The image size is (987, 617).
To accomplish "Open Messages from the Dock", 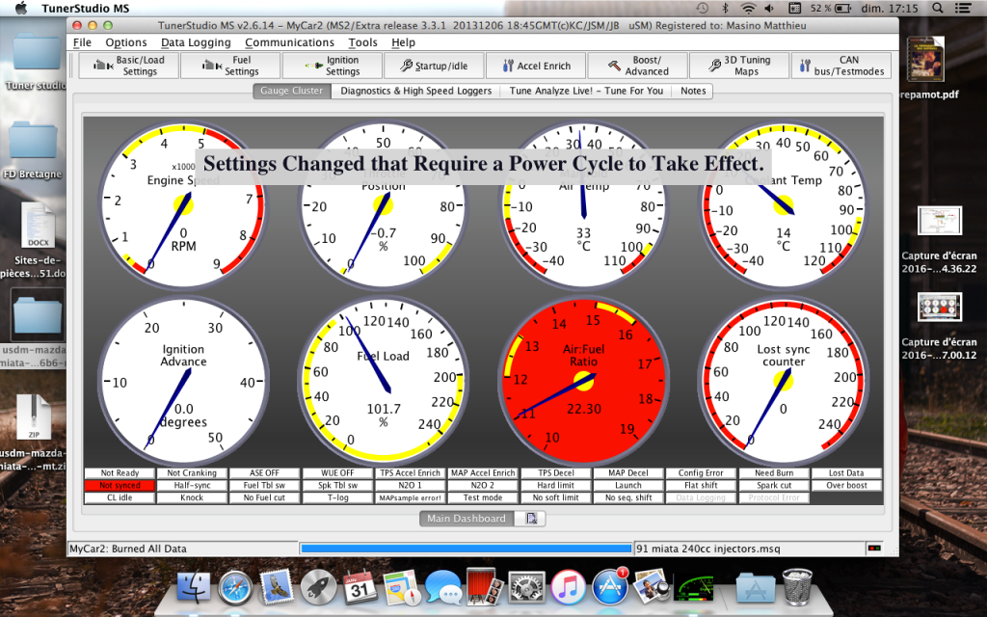I will pos(443,587).
